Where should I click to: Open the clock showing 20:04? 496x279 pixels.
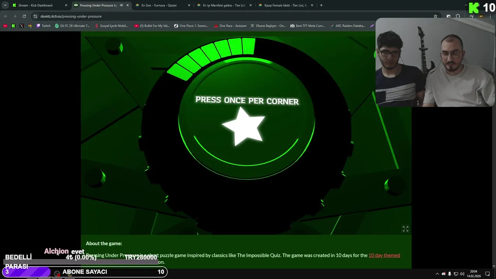pos(474,274)
